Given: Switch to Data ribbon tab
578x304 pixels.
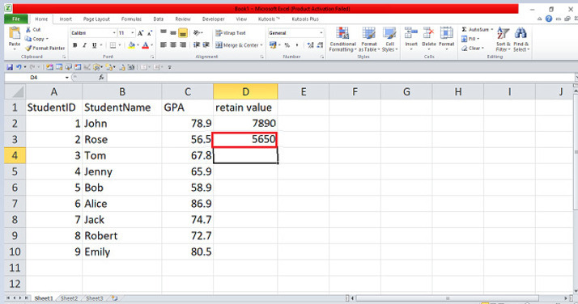Looking at the screenshot, I should (x=158, y=19).
